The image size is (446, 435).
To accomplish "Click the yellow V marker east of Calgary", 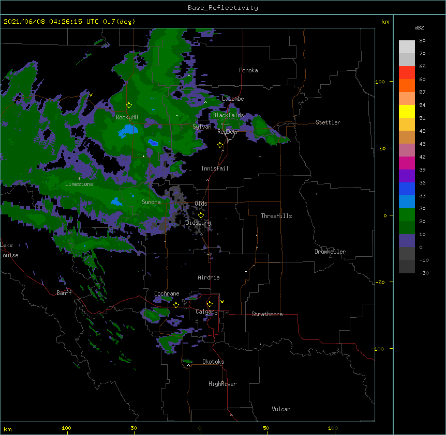I will pyautogui.click(x=222, y=302).
